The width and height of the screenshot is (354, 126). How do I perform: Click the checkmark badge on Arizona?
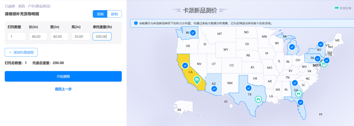(214, 89)
